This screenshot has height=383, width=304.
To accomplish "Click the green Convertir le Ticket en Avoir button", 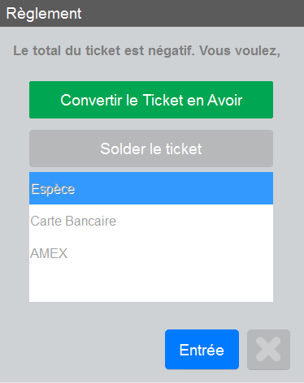I will 151,100.
